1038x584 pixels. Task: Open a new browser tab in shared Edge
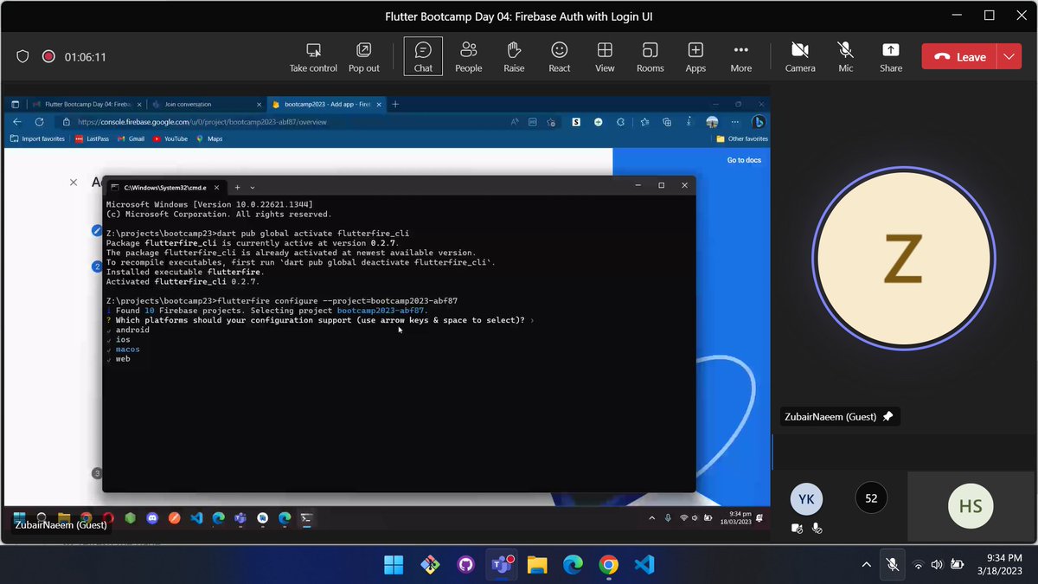(395, 104)
